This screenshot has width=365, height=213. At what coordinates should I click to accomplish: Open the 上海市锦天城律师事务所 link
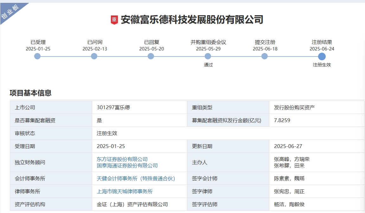[125, 192]
